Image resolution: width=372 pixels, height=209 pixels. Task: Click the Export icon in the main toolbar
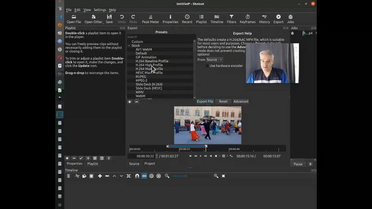278,19
